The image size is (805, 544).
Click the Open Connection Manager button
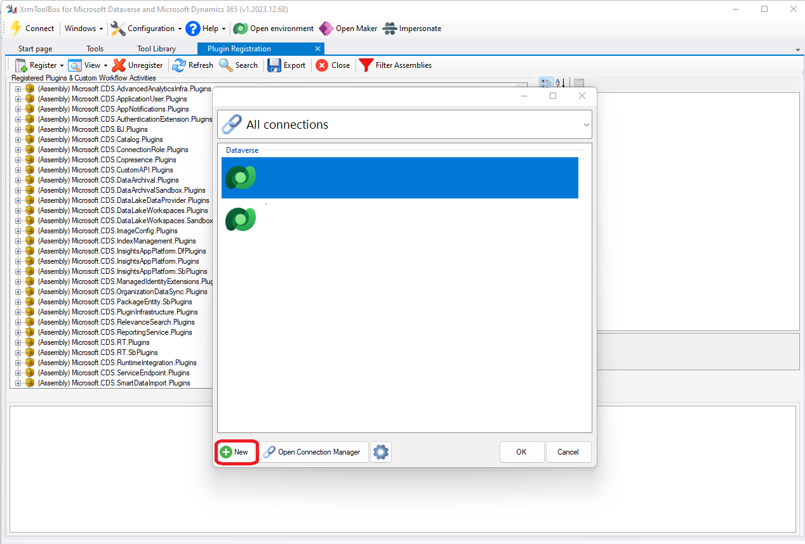point(313,451)
